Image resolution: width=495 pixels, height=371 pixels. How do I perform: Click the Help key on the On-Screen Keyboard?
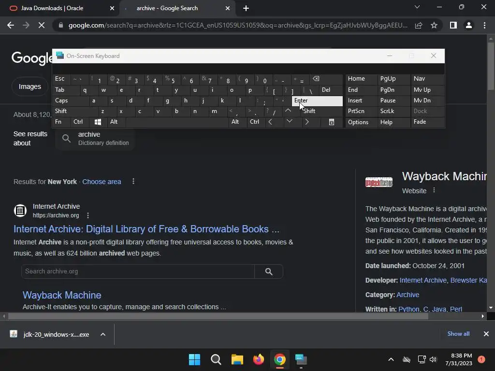tap(394, 122)
